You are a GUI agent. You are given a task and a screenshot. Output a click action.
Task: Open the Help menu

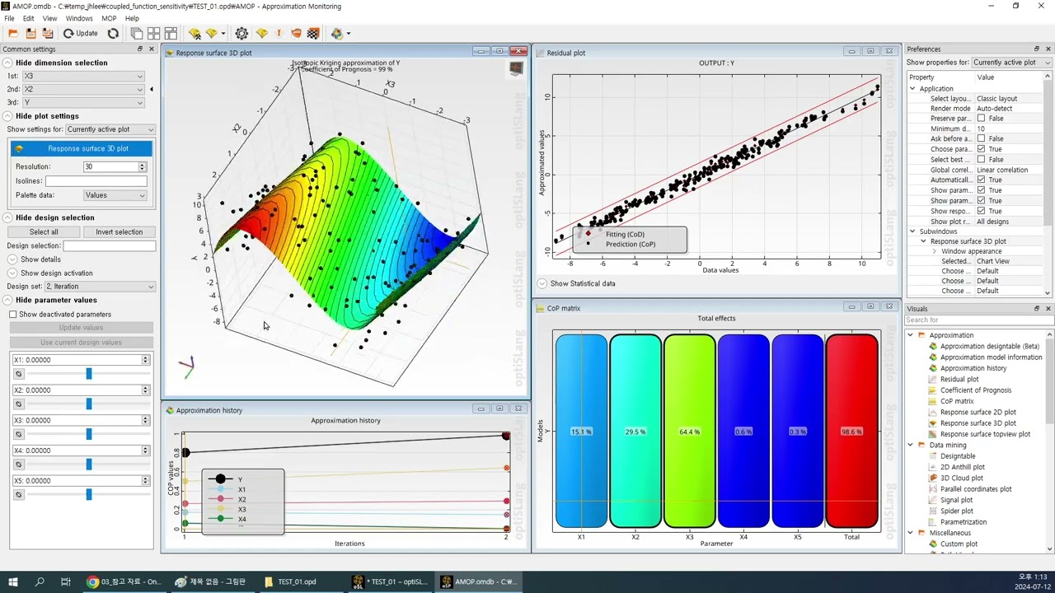click(132, 18)
